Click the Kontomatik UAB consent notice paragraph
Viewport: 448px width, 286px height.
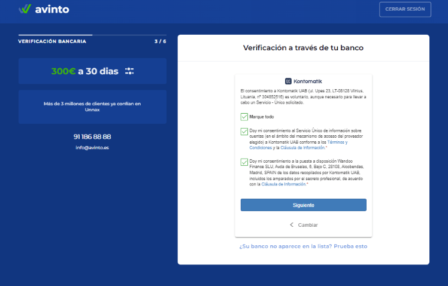point(303,96)
